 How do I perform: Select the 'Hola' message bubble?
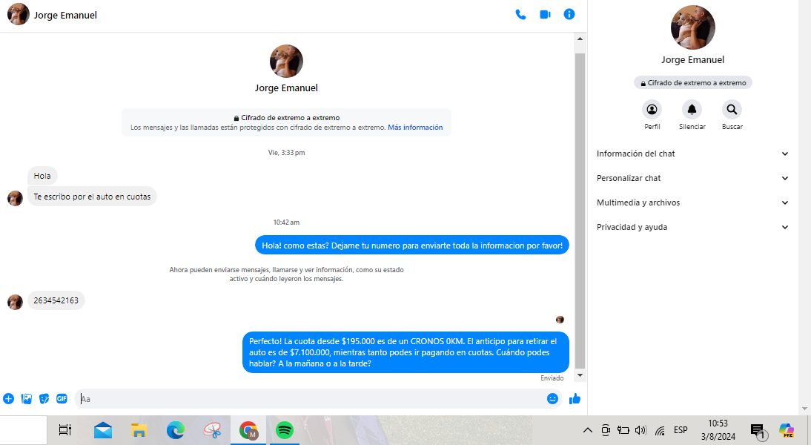click(x=42, y=176)
